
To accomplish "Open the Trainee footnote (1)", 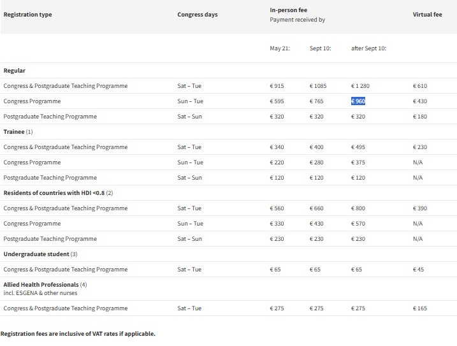I will coord(29,132).
